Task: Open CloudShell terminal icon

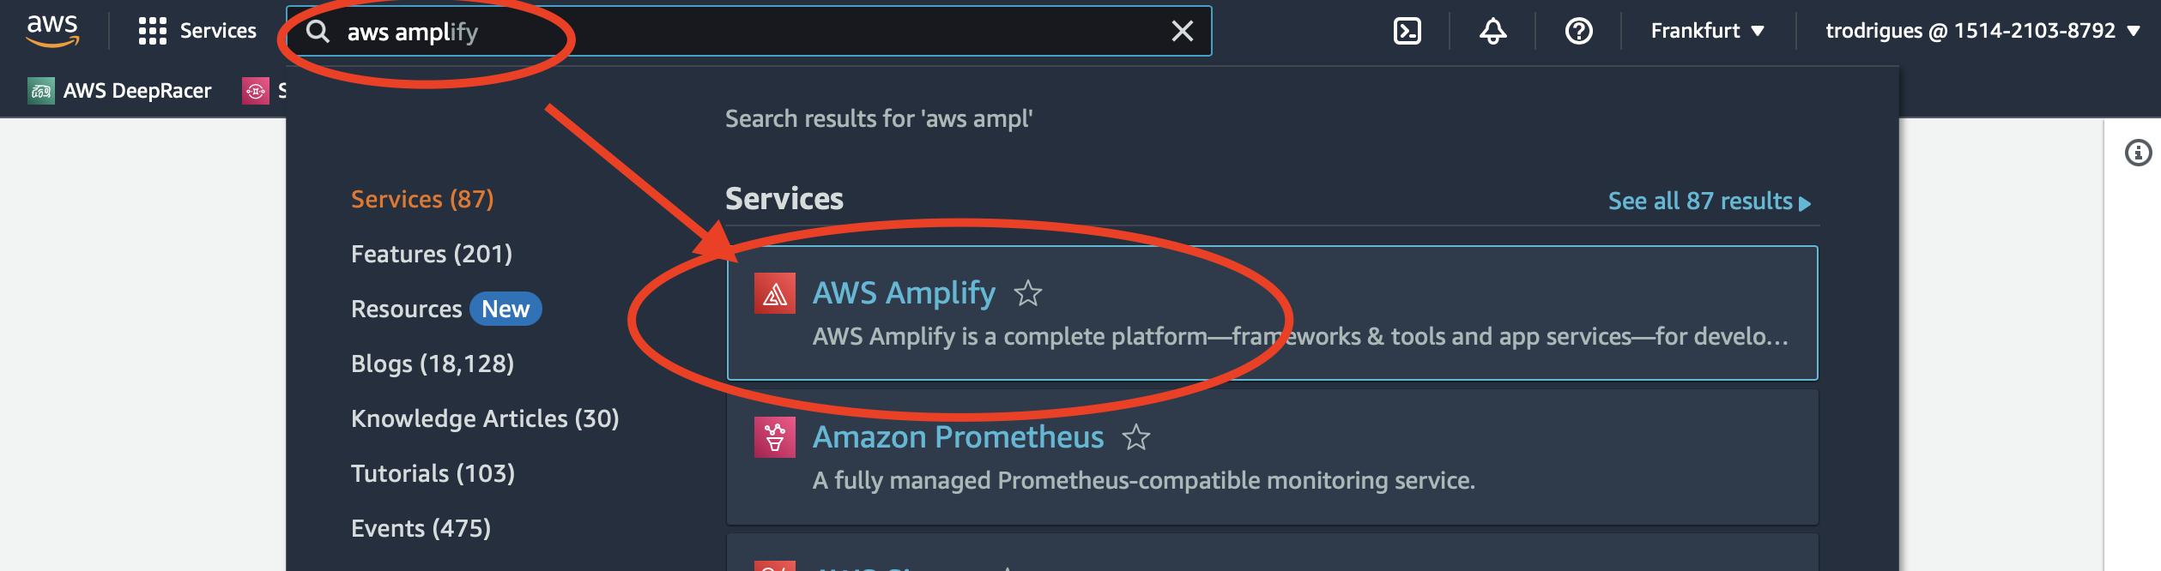Action: (x=1407, y=31)
